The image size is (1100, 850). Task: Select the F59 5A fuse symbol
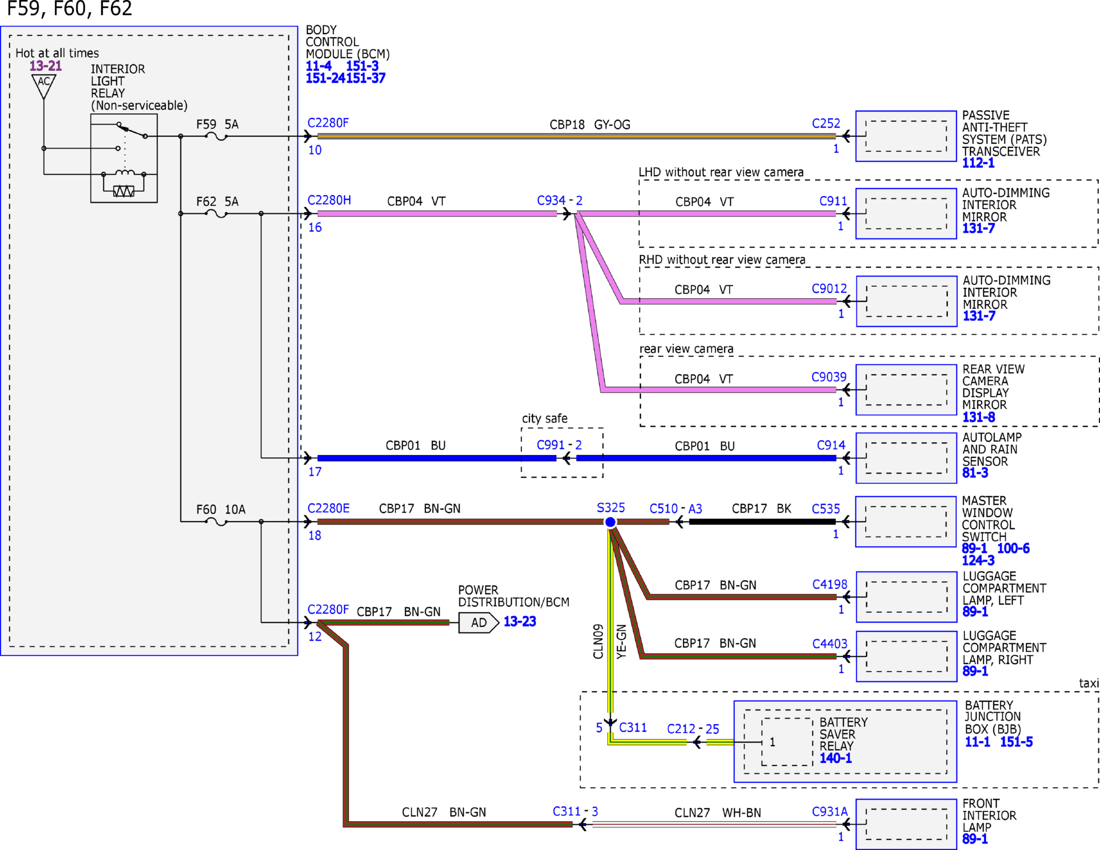point(216,136)
